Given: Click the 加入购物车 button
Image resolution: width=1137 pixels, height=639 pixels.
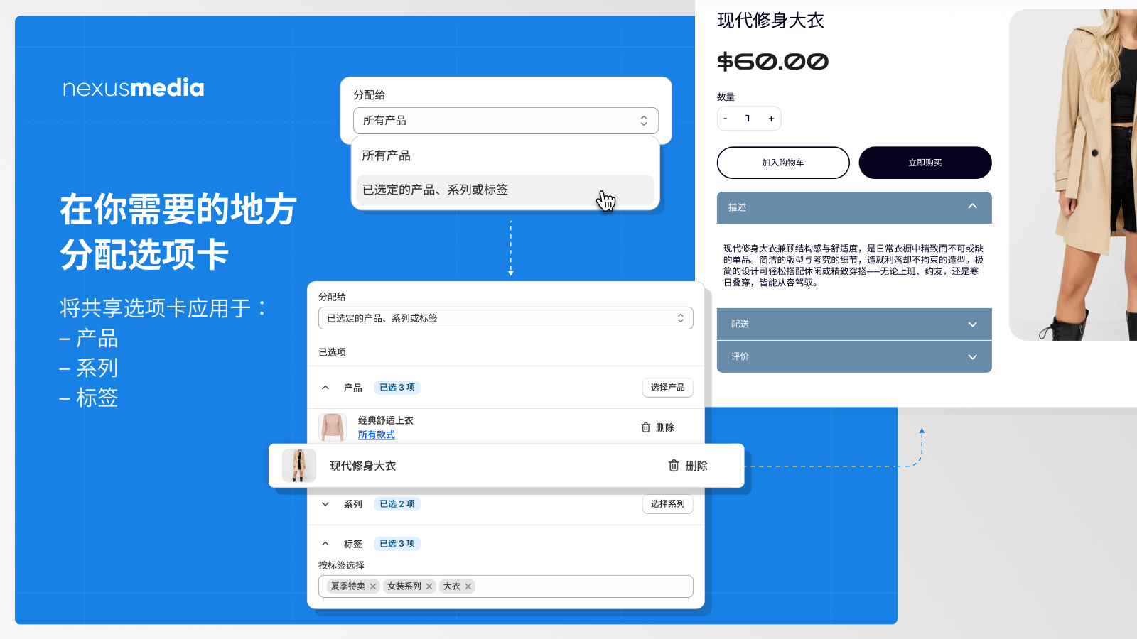Looking at the screenshot, I should click(x=783, y=163).
